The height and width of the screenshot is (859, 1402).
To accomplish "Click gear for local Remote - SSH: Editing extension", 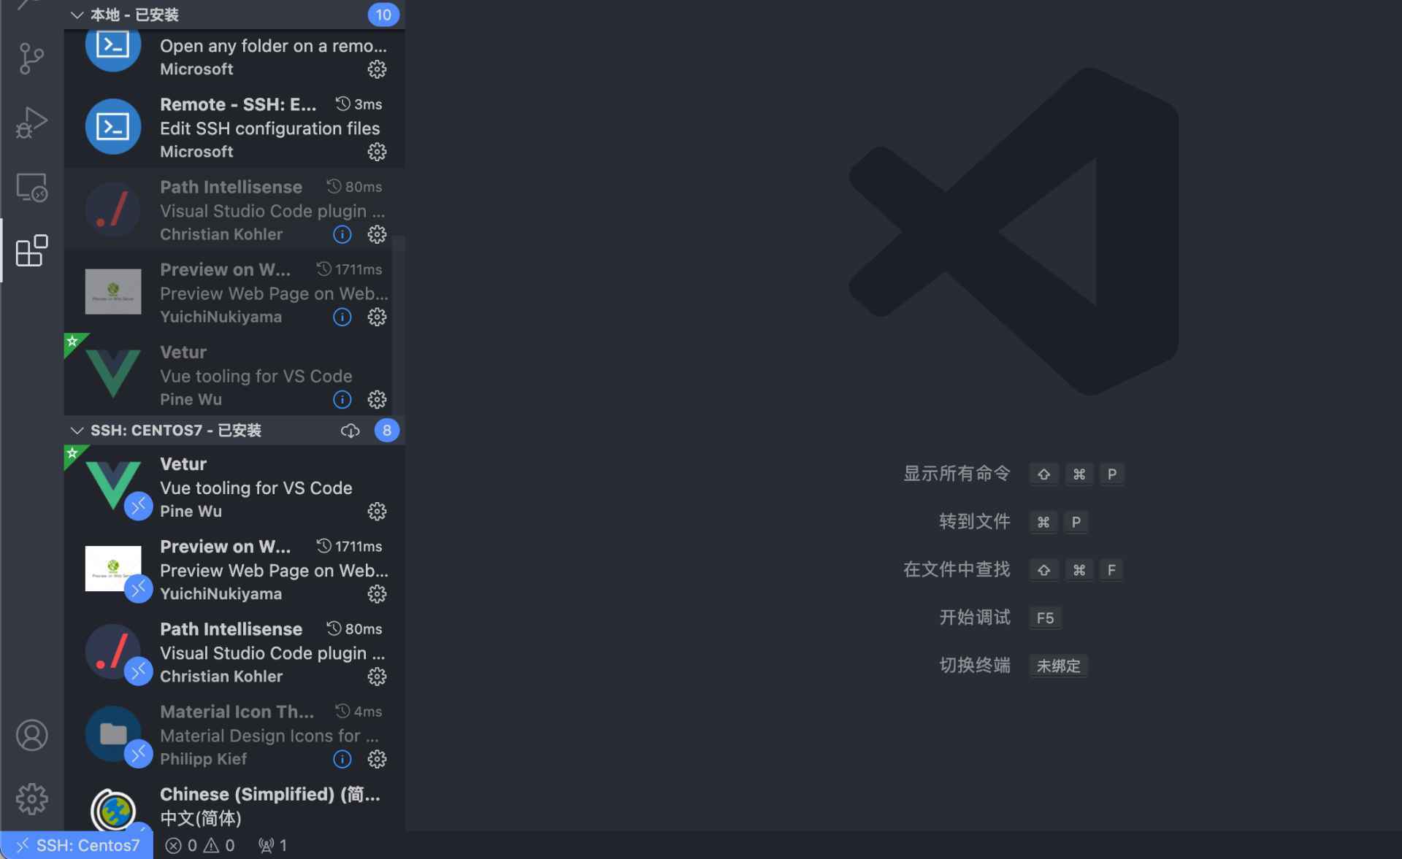I will (377, 152).
